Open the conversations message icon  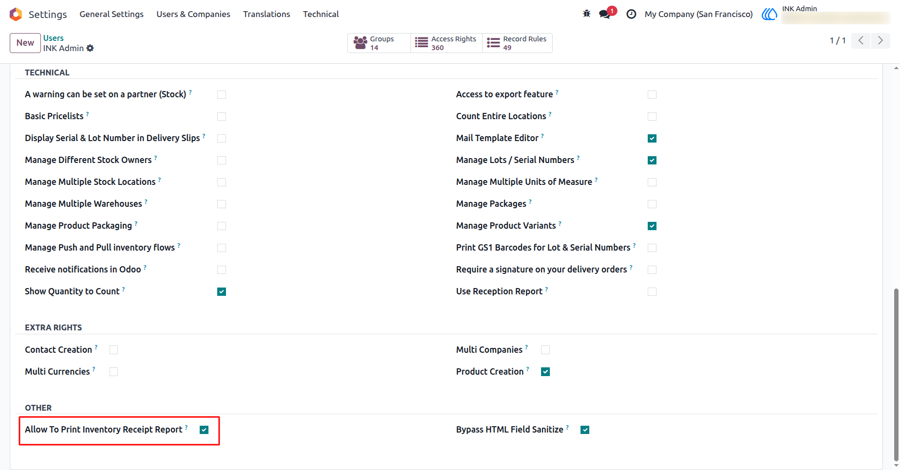(605, 14)
